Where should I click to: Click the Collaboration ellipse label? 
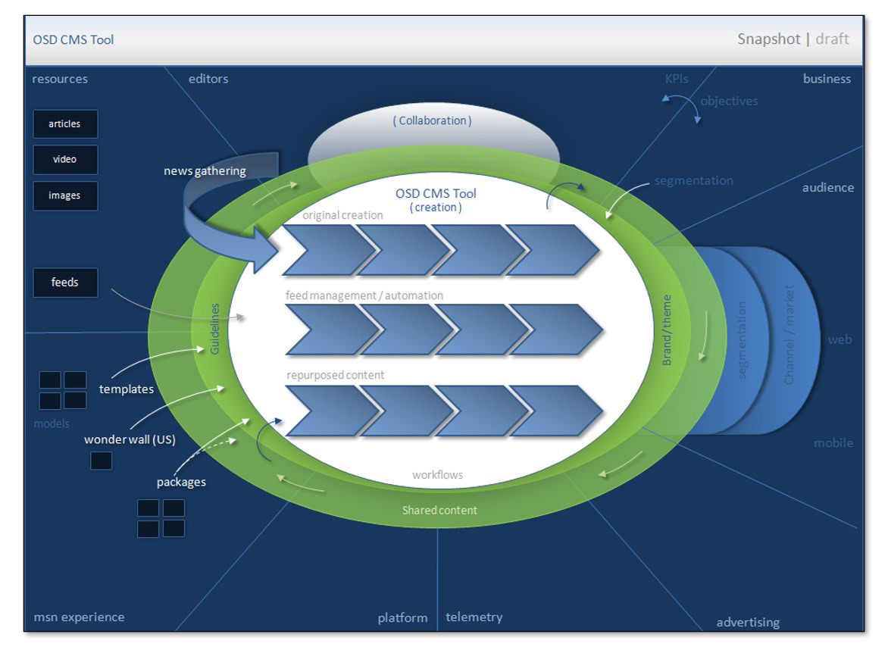click(432, 120)
